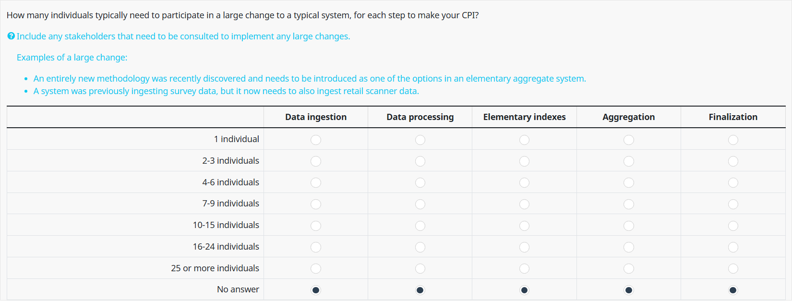
Task: Pick 4-6 individuals for Data ingestion
Action: tap(316, 182)
